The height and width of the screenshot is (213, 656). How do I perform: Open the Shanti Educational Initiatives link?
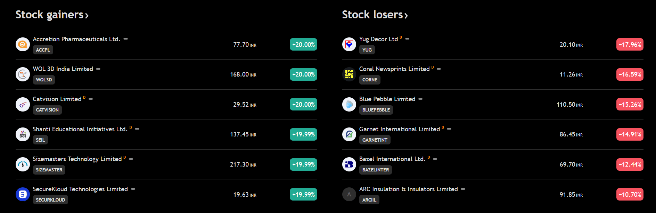click(80, 129)
